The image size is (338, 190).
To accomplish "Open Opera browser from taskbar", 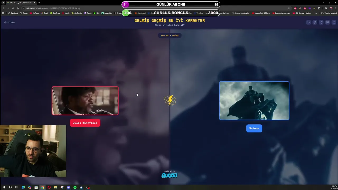I will (x=49, y=187).
